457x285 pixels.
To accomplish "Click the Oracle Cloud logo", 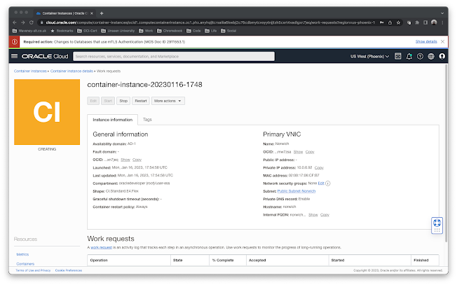I will click(45, 56).
